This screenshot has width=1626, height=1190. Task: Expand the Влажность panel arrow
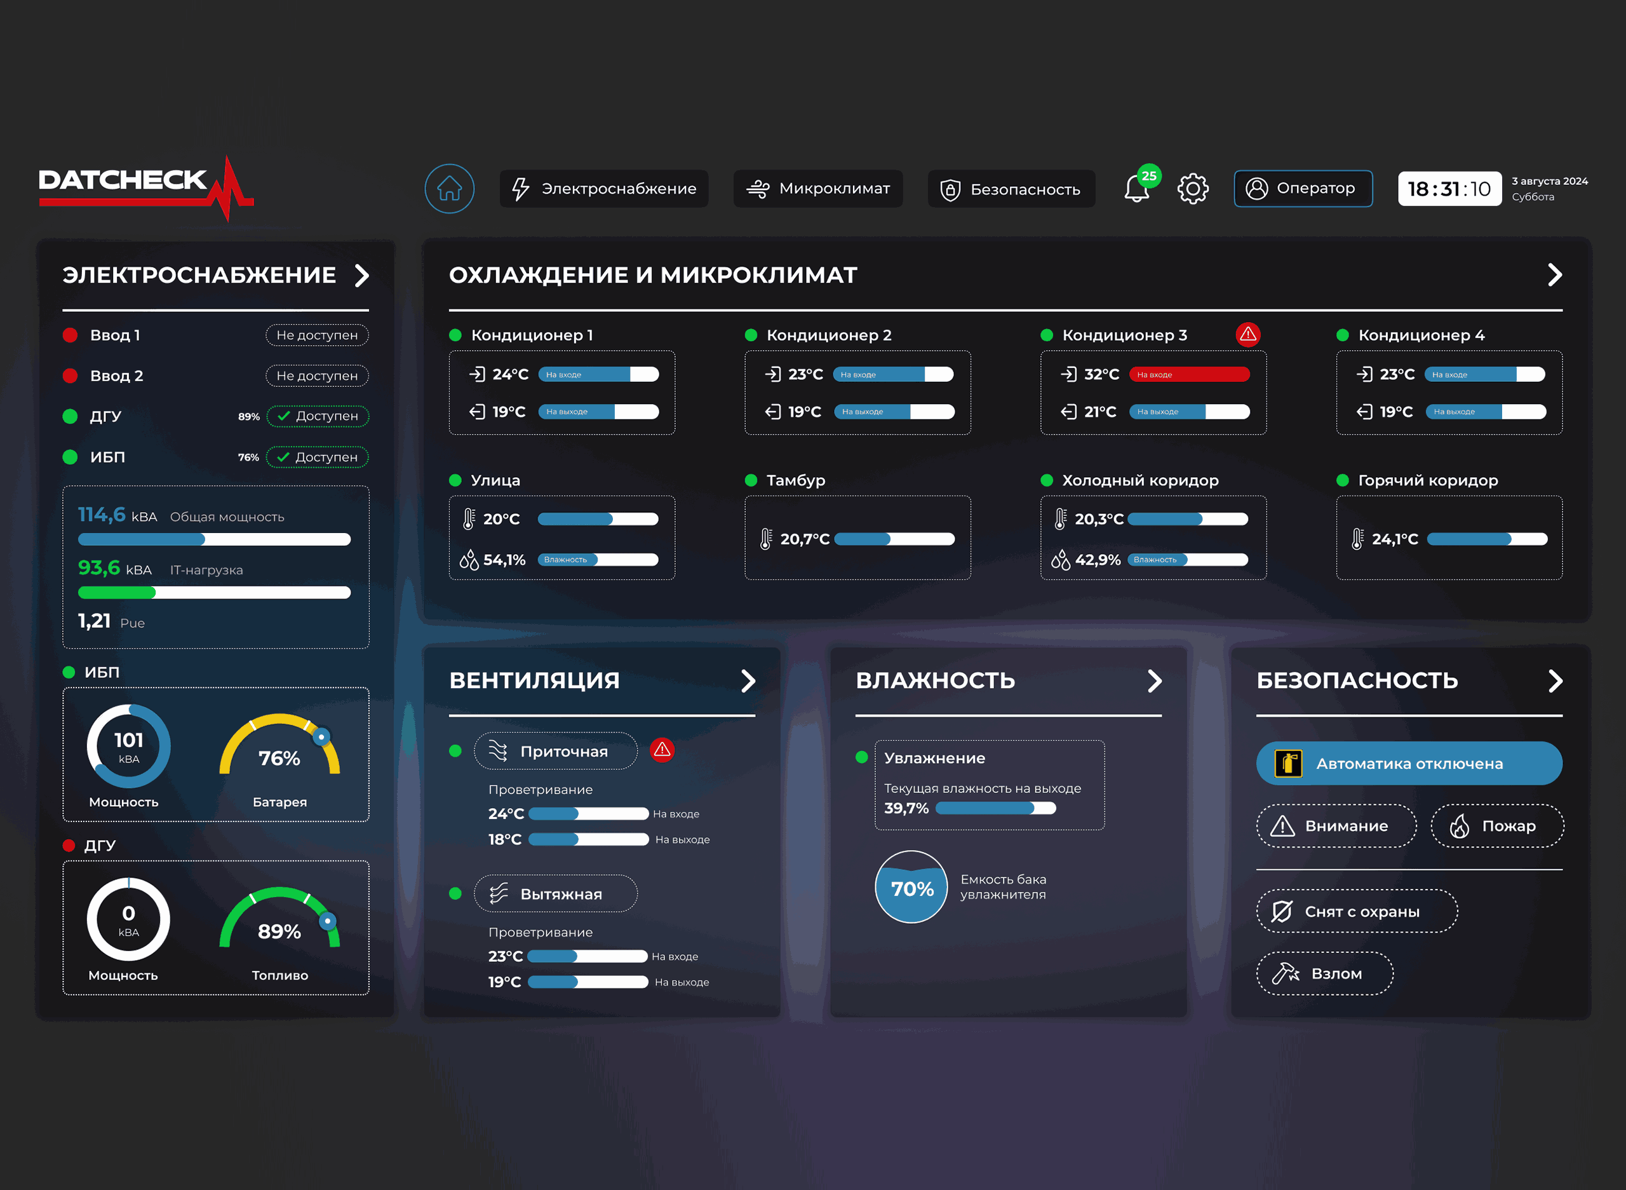click(x=1154, y=680)
